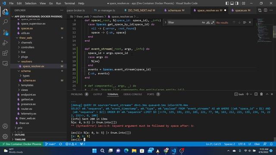Expand the OUTLINE section
The image size is (276, 155).
19,135
